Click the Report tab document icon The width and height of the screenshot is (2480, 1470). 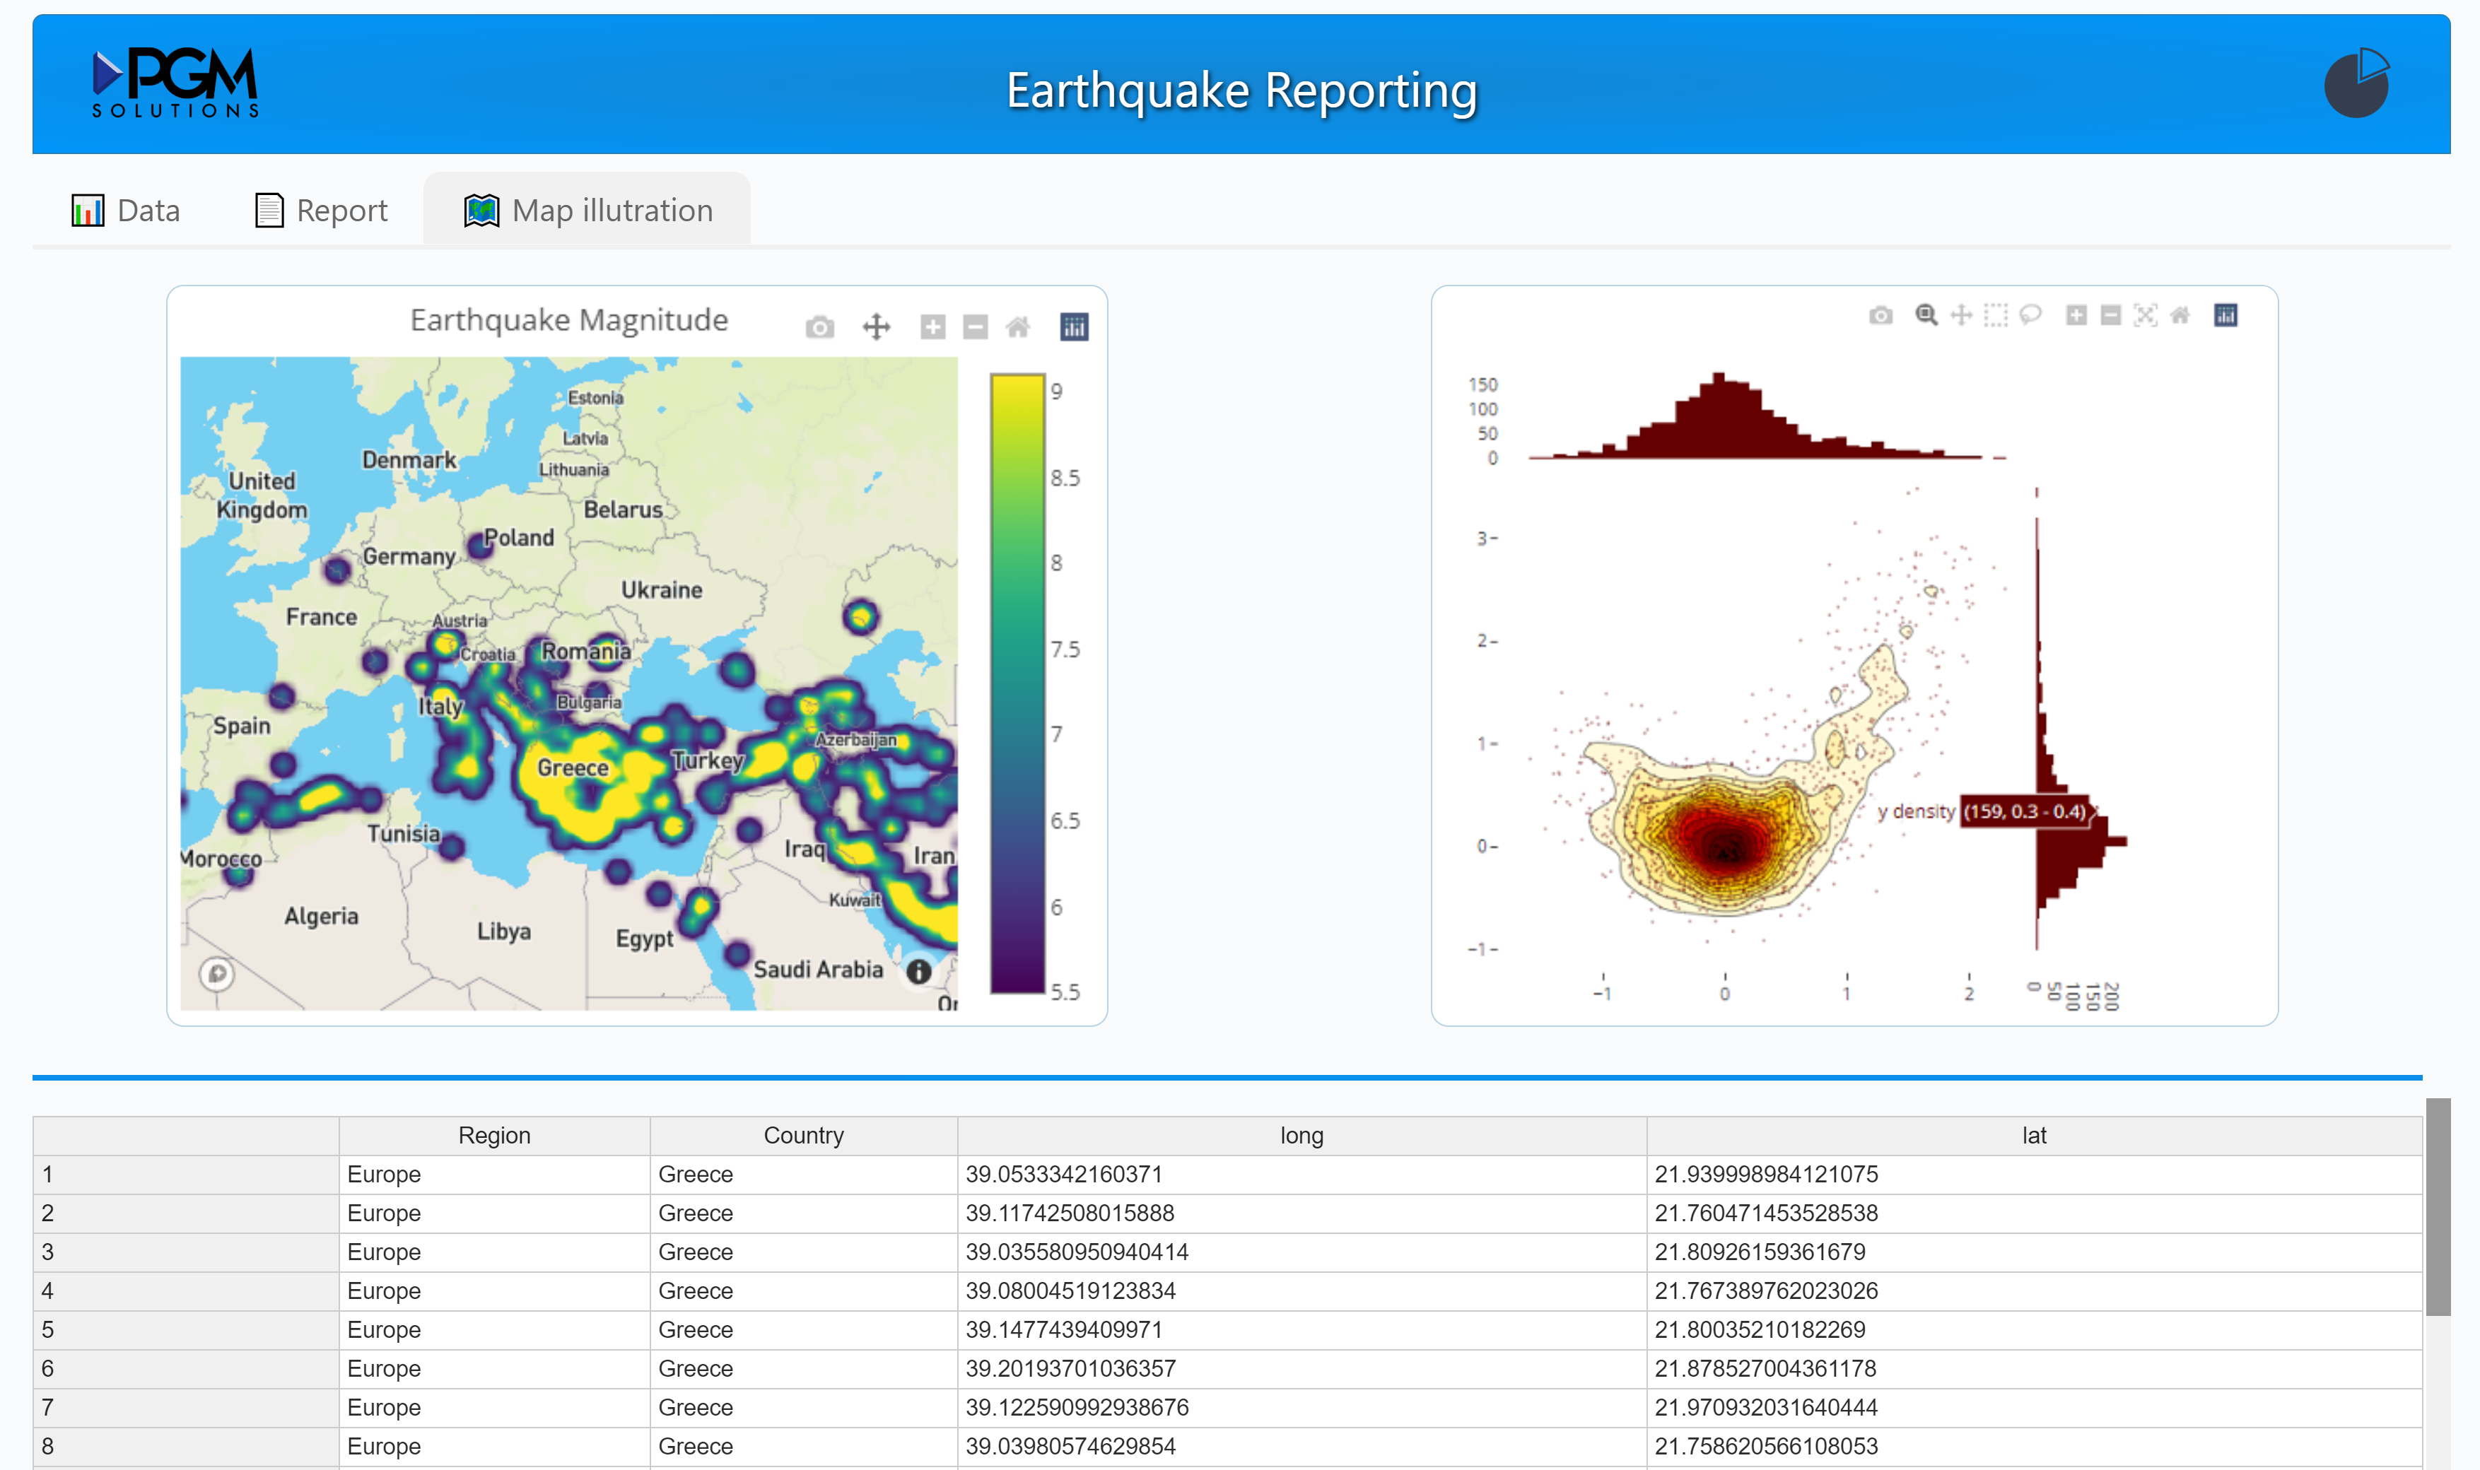[269, 210]
